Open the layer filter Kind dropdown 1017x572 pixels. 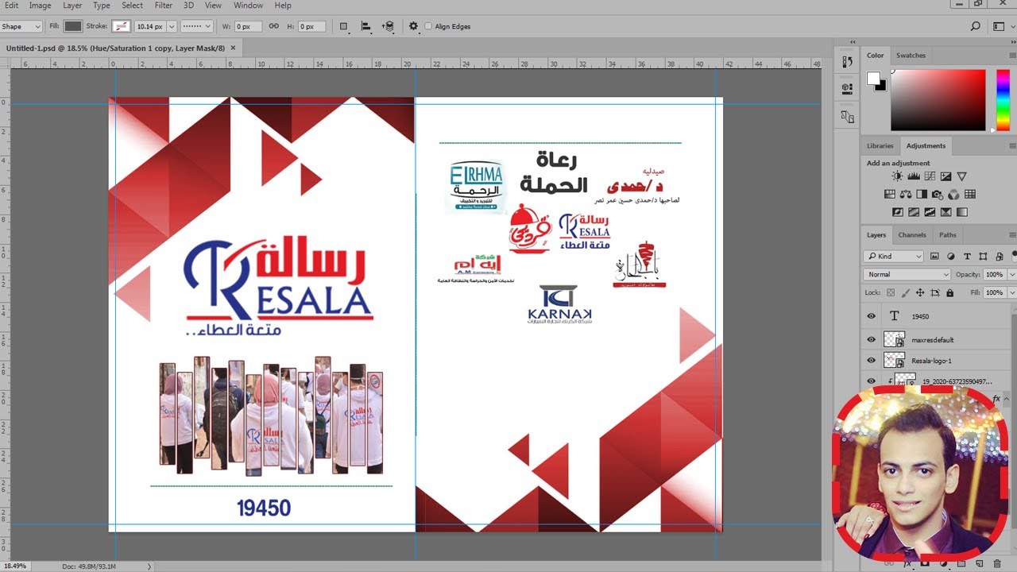coord(894,256)
